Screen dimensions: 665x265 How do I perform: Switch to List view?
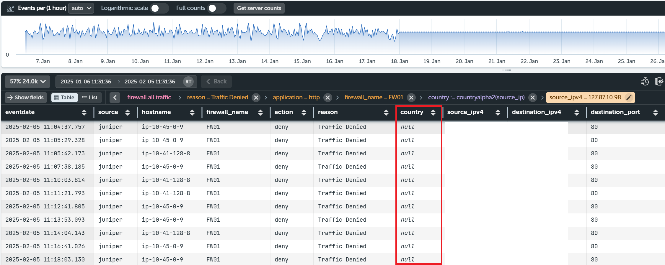coord(90,98)
